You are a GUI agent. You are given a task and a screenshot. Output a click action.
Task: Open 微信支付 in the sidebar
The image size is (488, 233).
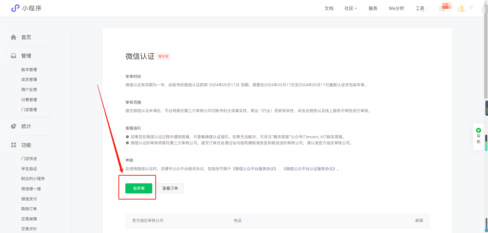[29, 199]
